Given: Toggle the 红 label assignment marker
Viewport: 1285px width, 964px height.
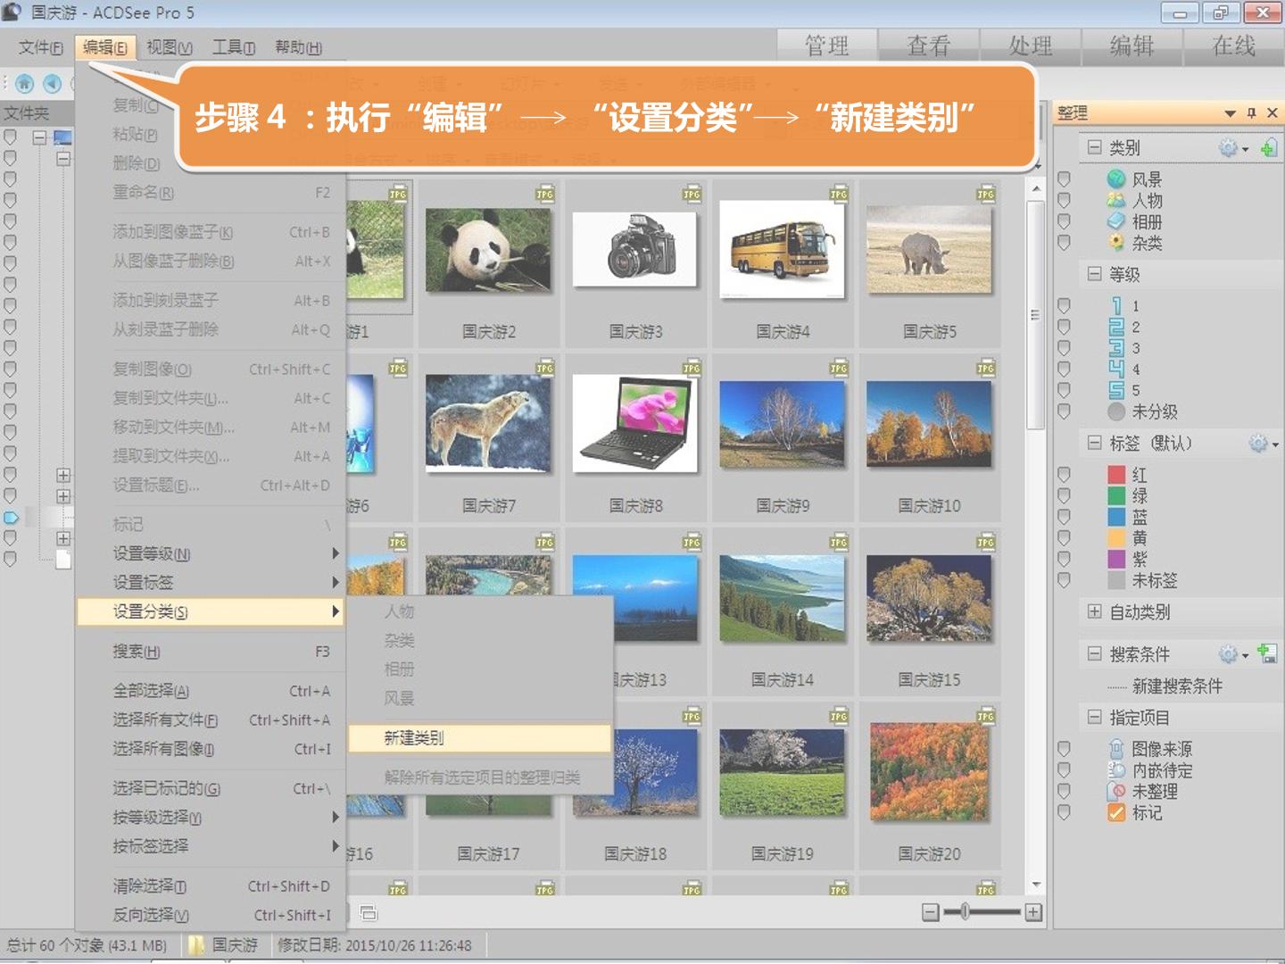Looking at the screenshot, I should 1064,475.
